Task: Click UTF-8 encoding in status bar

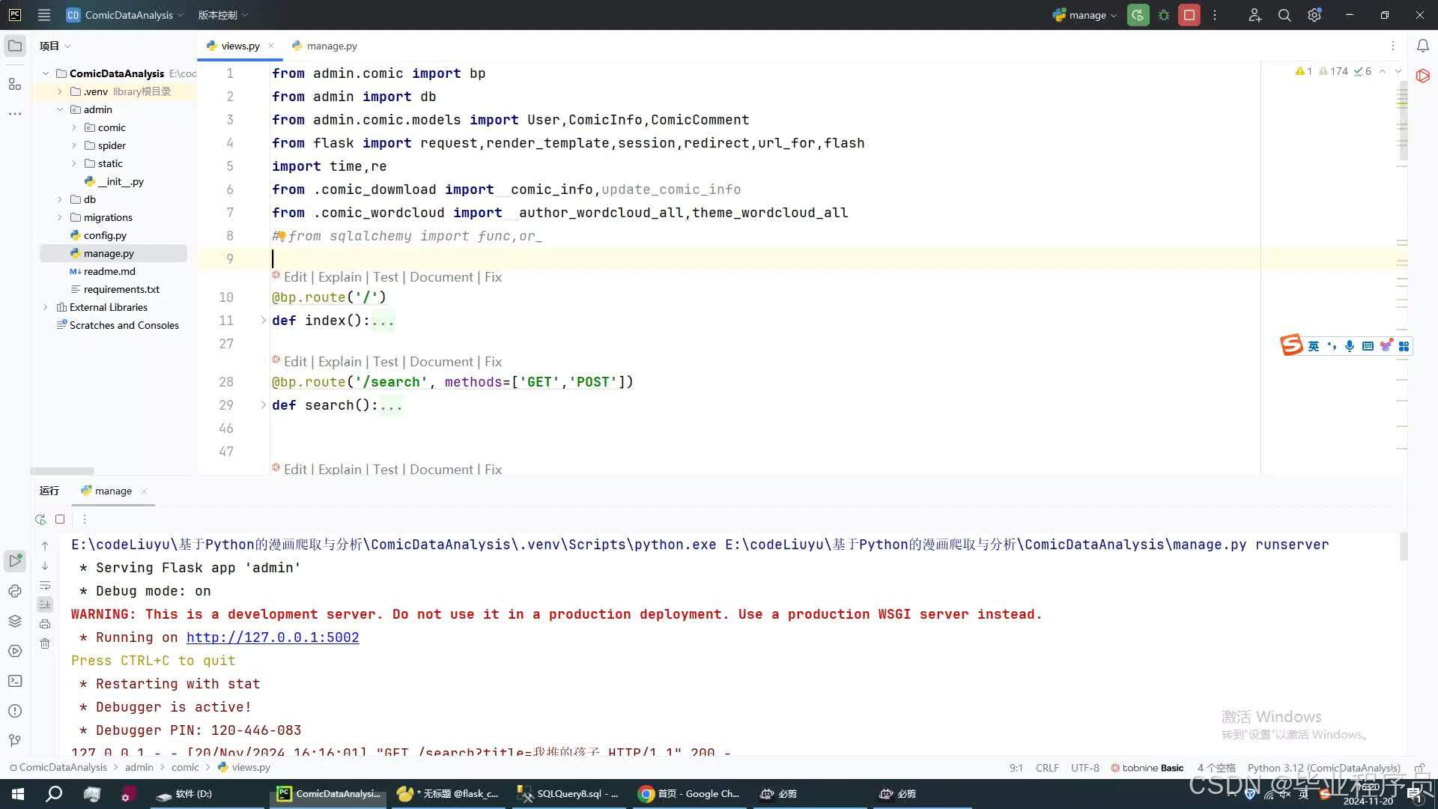Action: [1084, 768]
